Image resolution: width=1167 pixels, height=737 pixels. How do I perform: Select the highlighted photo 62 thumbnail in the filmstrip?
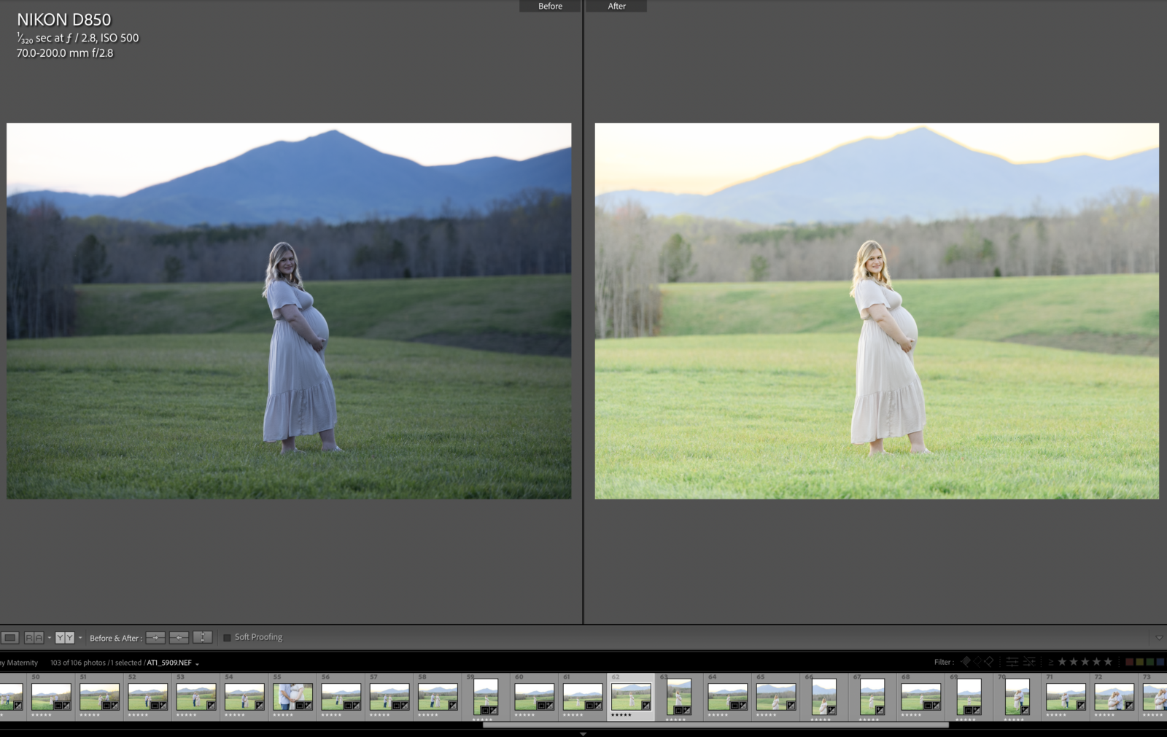point(631,698)
